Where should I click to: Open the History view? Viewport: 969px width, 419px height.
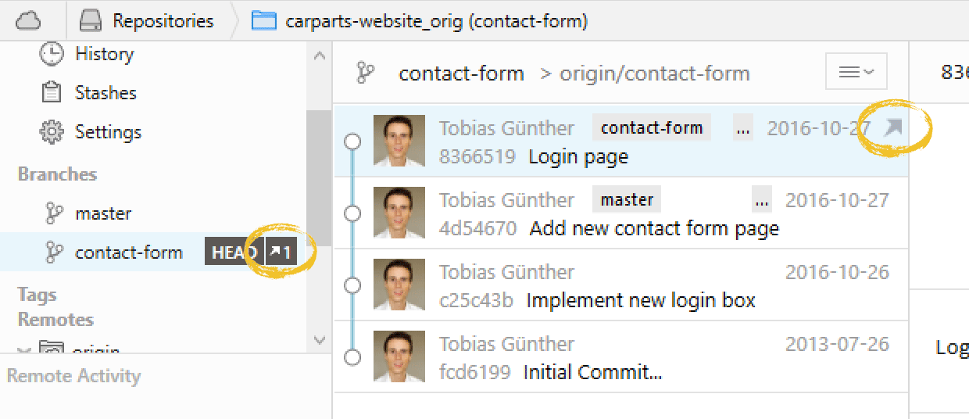[x=103, y=54]
